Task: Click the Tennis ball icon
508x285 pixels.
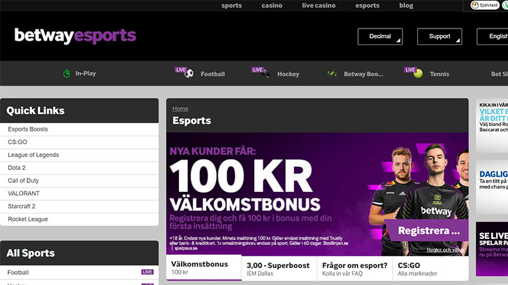Action: pyautogui.click(x=418, y=73)
